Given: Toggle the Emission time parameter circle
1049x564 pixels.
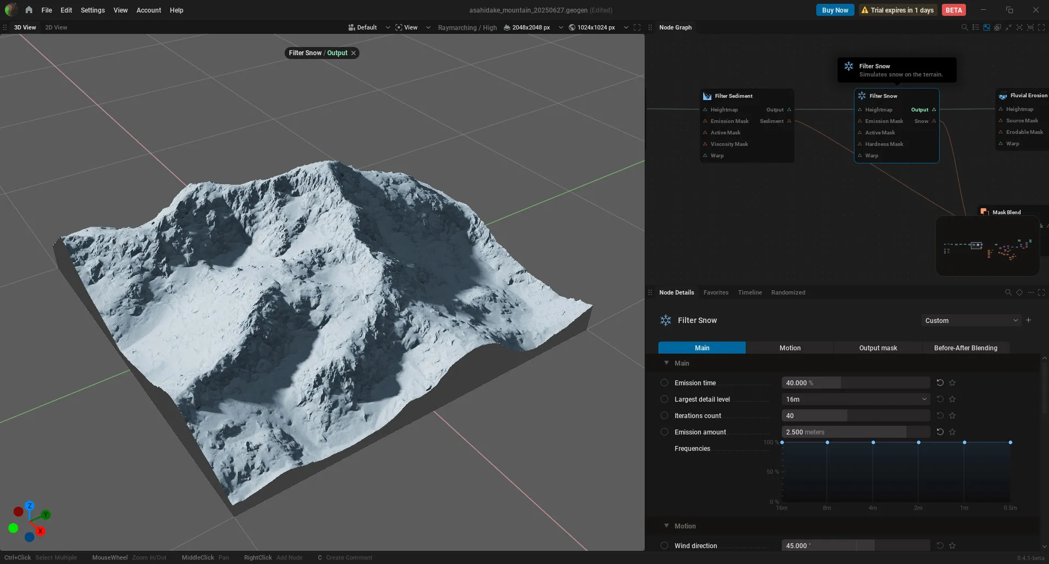Looking at the screenshot, I should 664,383.
